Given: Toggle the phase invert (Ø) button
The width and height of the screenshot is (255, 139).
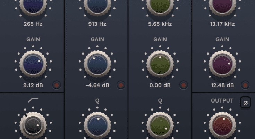Looking at the screenshot, I should pos(245,103).
